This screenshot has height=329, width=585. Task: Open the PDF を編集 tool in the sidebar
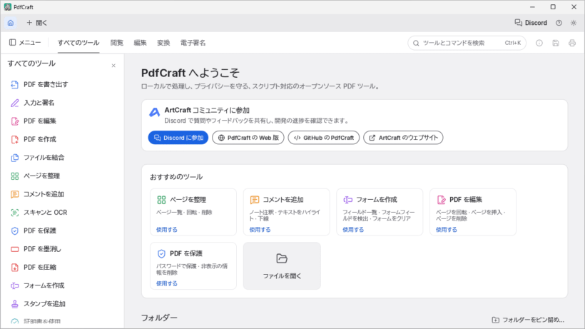coord(62,121)
